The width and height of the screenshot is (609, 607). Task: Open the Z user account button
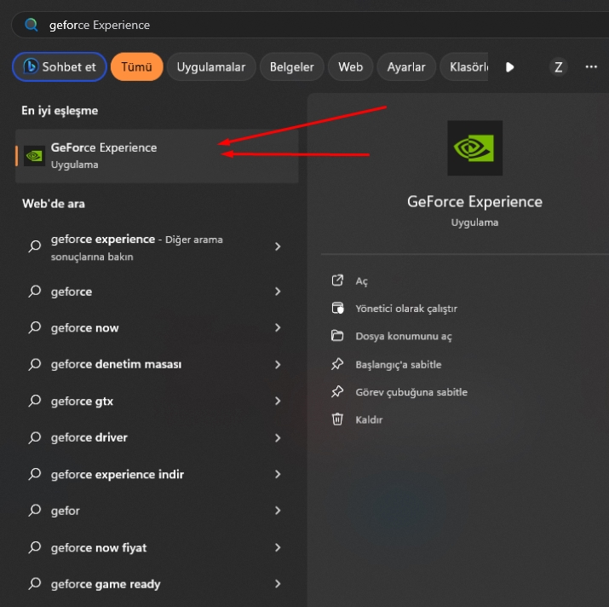[x=559, y=67]
